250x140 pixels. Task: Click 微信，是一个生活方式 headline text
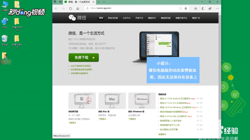tap(86, 33)
